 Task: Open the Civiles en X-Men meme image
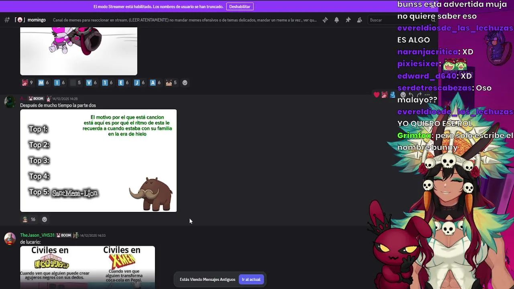pyautogui.click(x=88, y=267)
